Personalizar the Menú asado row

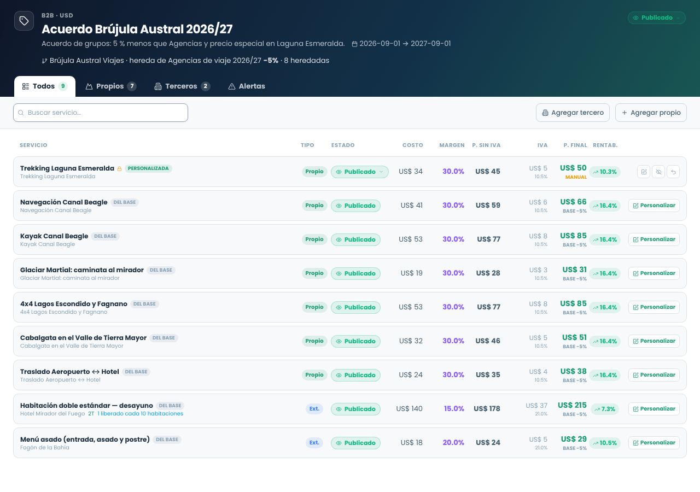click(x=654, y=443)
